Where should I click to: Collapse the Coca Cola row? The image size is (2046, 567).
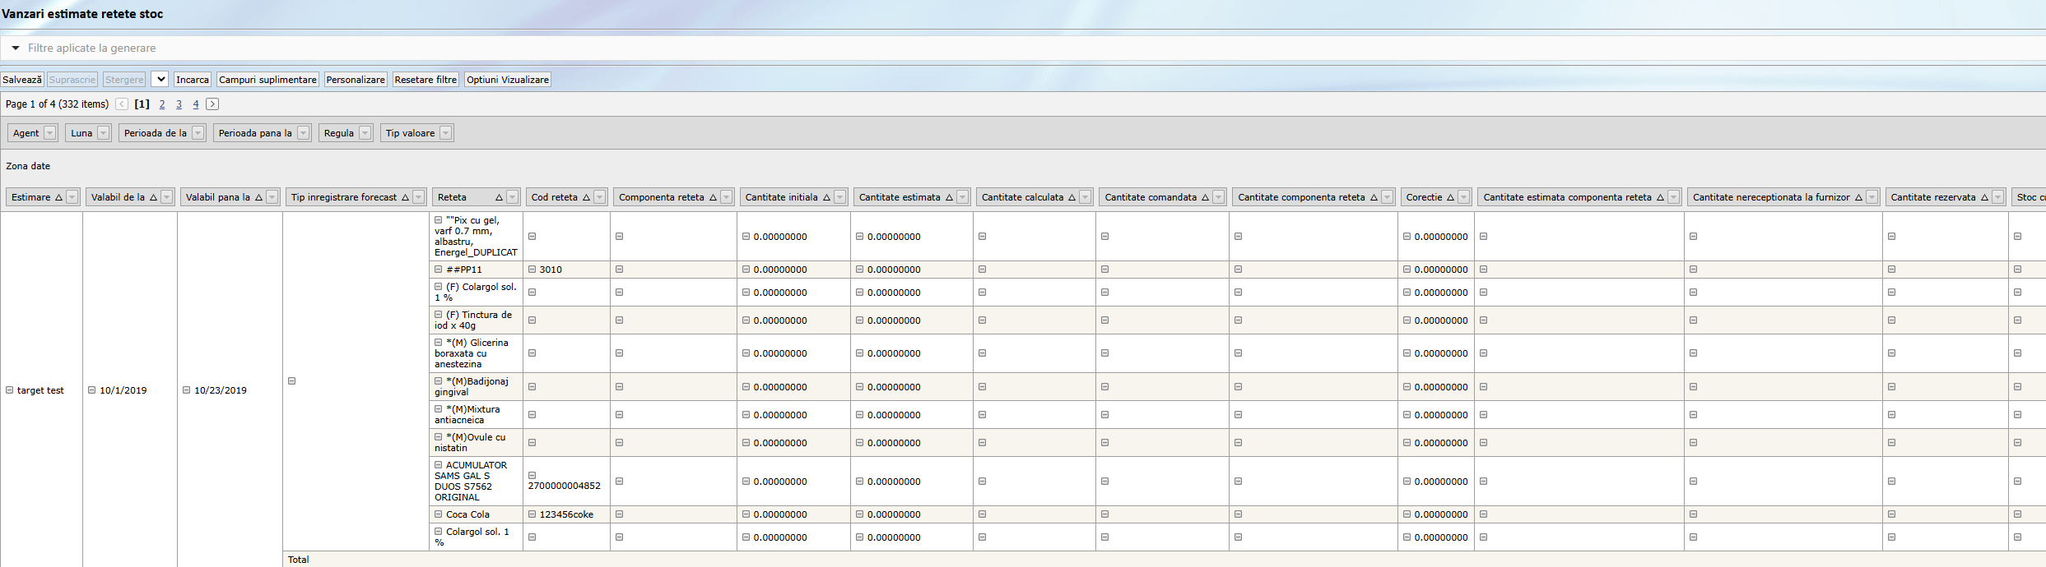click(439, 514)
